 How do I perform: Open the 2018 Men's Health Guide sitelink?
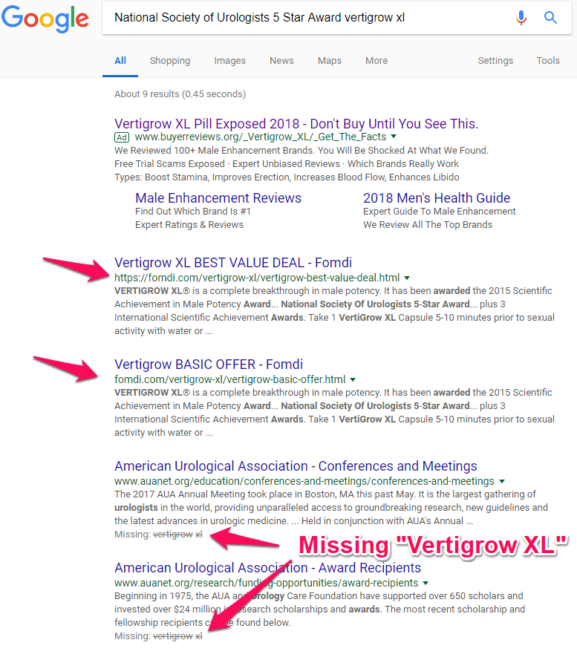click(437, 197)
